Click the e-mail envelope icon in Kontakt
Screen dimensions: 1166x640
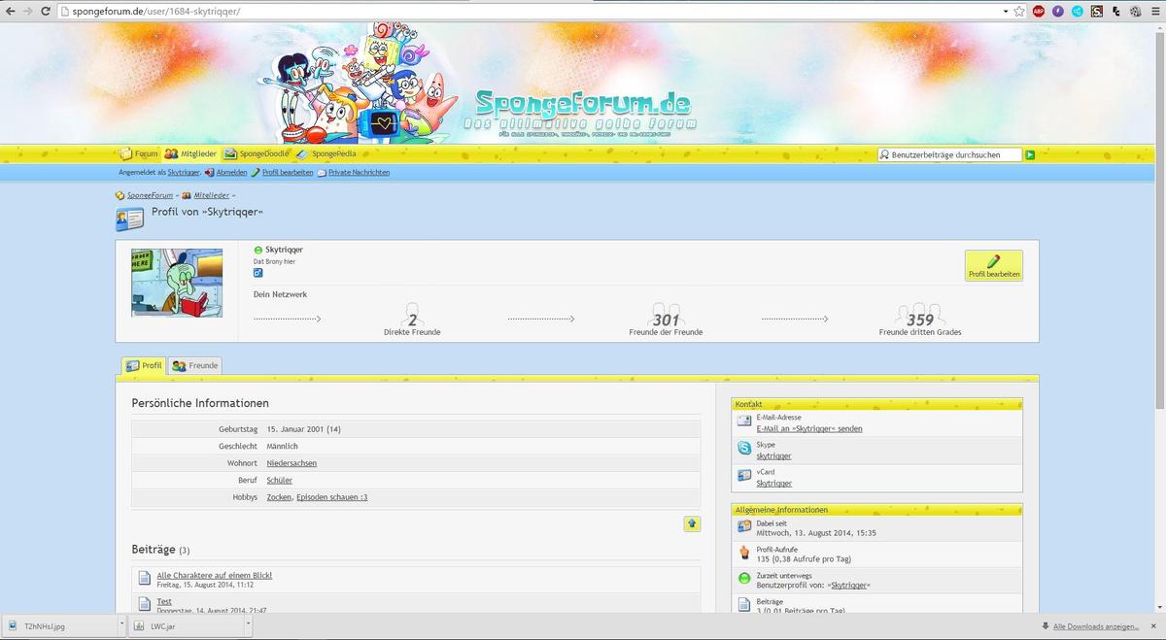coord(744,421)
